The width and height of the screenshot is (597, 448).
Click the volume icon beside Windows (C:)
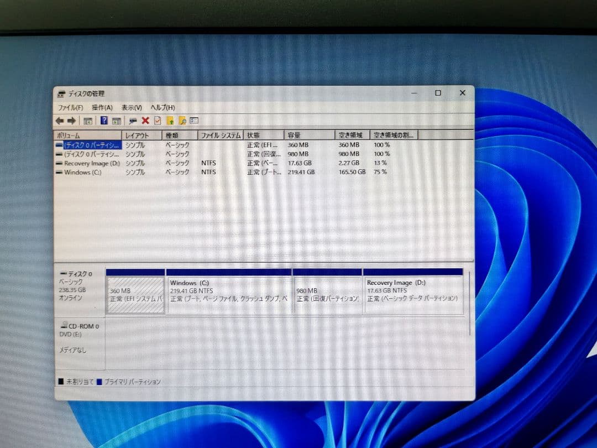tap(58, 172)
